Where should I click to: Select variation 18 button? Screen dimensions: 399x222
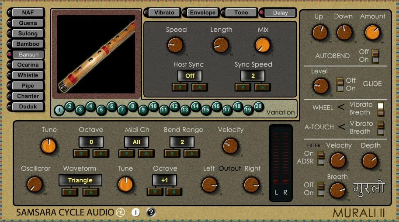[237, 106]
